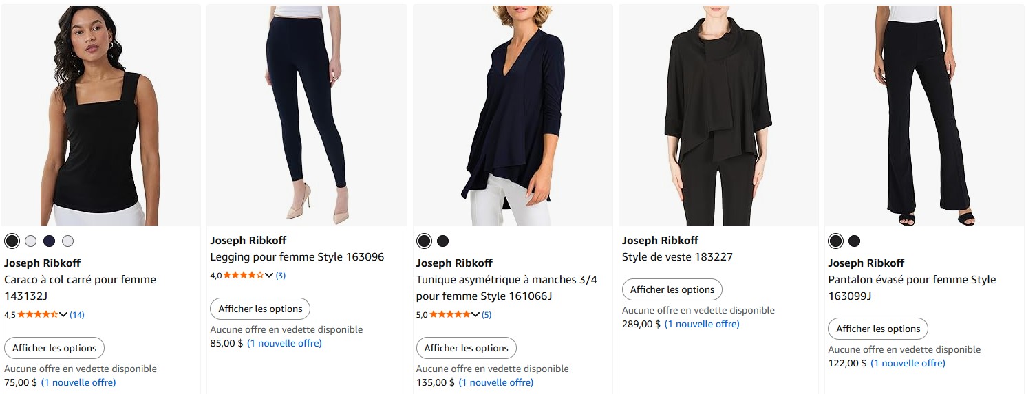The image size is (1026, 394).
Task: Open rating dropdown arrow for the Legging
Action: 269,276
